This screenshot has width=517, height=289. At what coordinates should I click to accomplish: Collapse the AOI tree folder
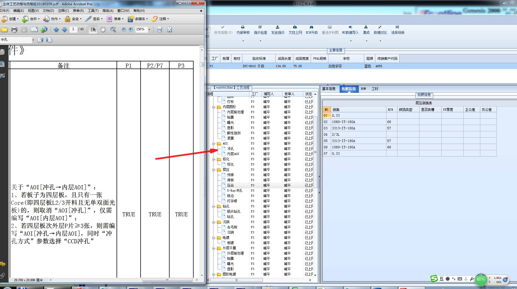(213, 144)
